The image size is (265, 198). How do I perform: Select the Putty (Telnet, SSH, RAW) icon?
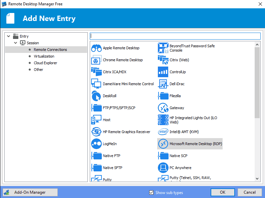163,178
